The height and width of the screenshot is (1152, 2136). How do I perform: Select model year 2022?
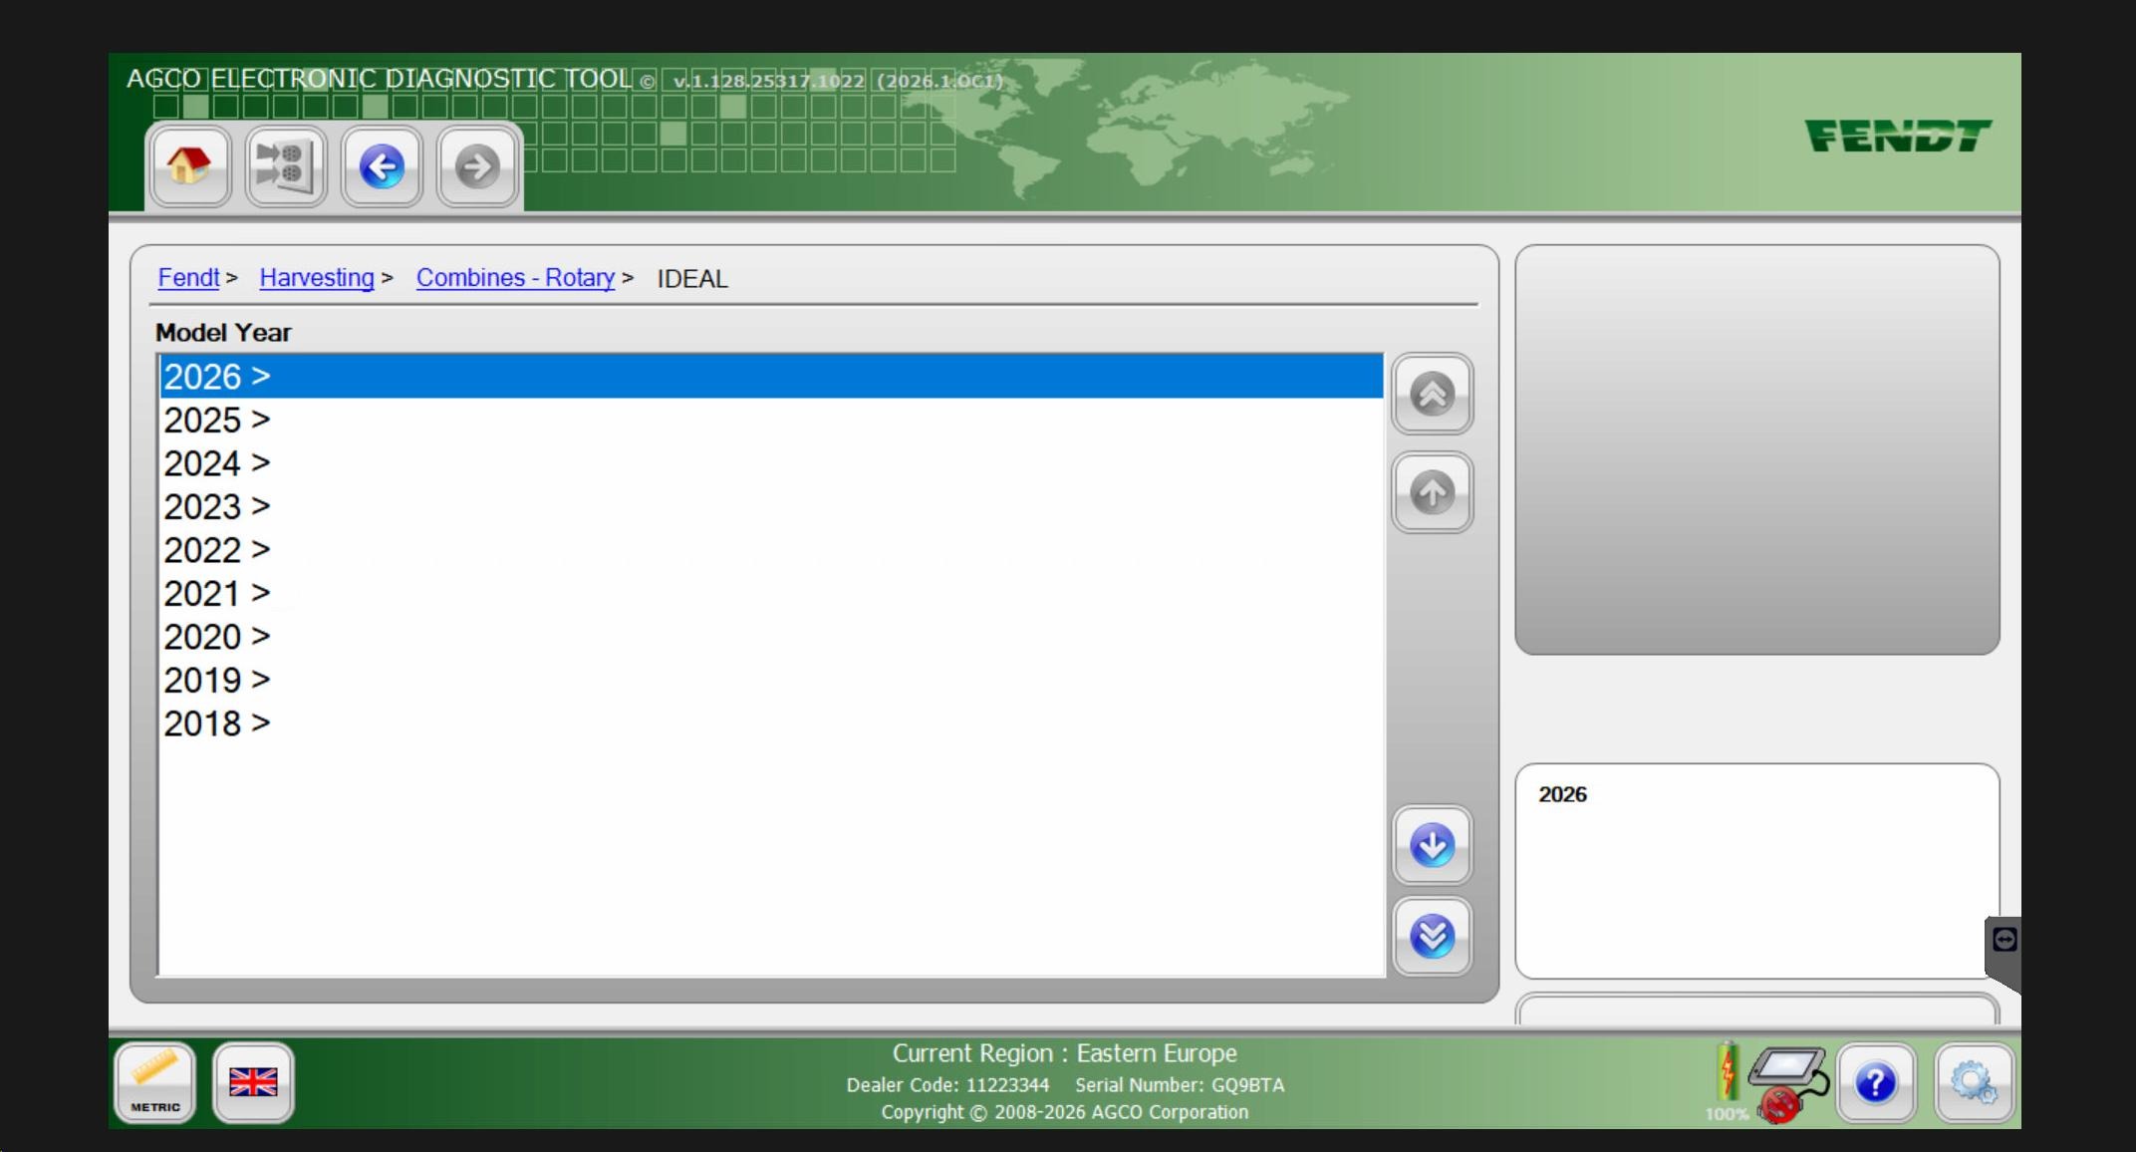[771, 550]
